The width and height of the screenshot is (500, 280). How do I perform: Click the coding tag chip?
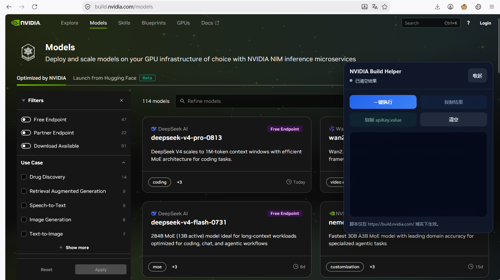point(160,182)
